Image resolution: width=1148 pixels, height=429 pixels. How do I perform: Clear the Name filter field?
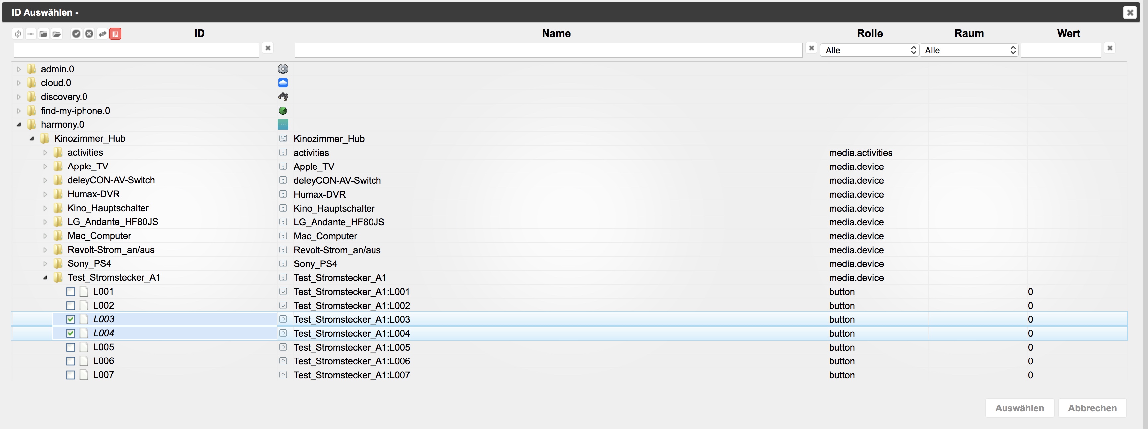point(811,48)
